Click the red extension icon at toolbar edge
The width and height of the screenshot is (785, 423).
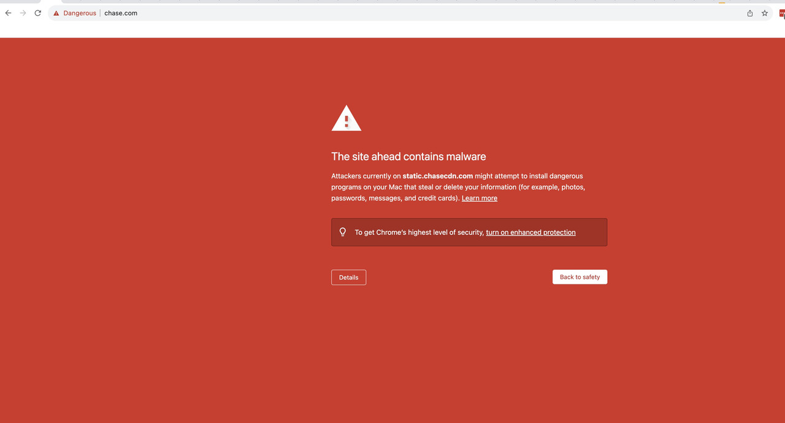click(782, 13)
